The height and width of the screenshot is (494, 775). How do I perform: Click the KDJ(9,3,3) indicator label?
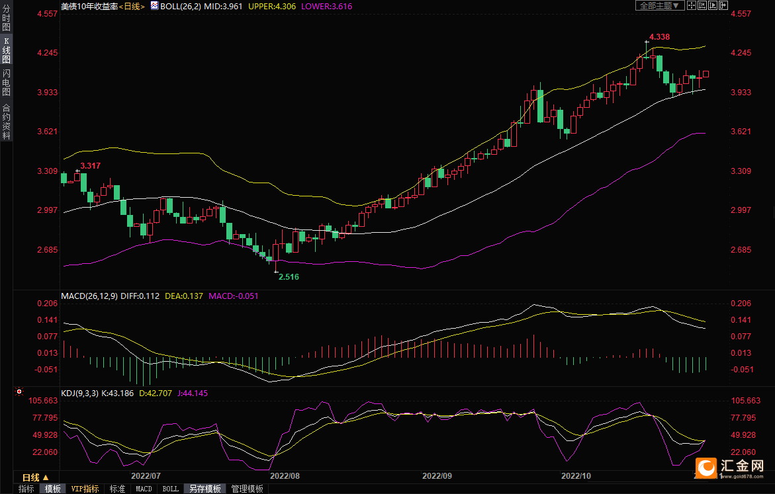pyautogui.click(x=80, y=393)
